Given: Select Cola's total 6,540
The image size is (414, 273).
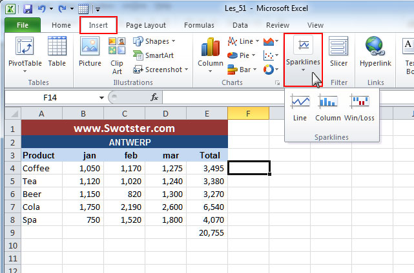Looking at the screenshot, I should click(x=207, y=207).
